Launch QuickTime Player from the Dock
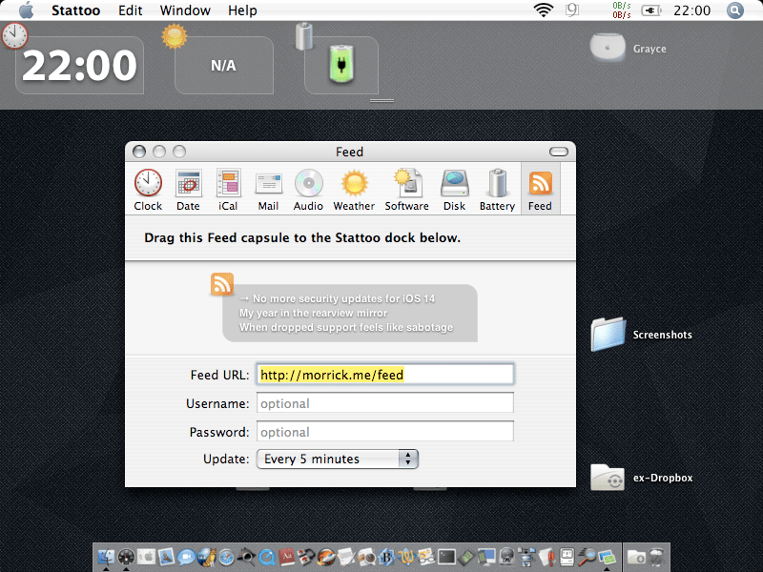 tap(267, 557)
